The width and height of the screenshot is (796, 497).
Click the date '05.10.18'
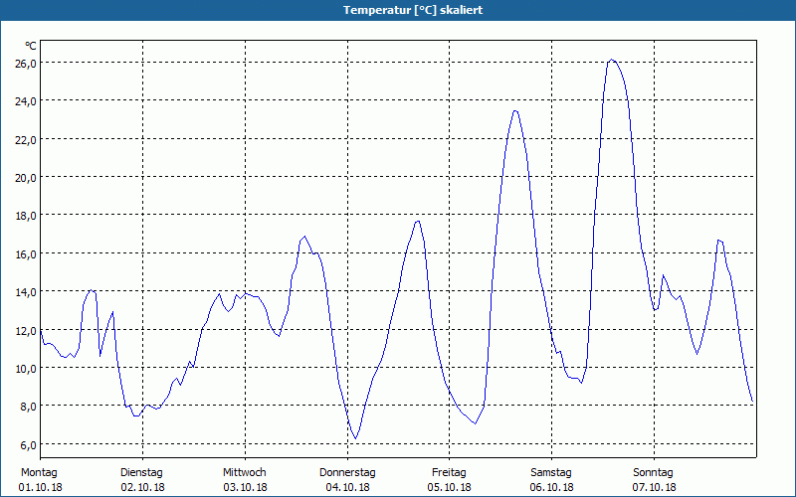[450, 487]
